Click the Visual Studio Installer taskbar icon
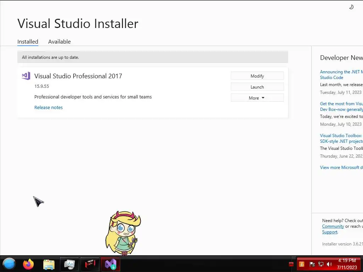Image resolution: width=363 pixels, height=272 pixels. click(x=111, y=264)
